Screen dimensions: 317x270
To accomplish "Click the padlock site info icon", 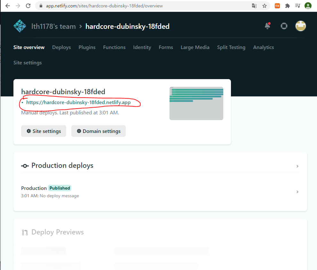I will click(x=41, y=6).
